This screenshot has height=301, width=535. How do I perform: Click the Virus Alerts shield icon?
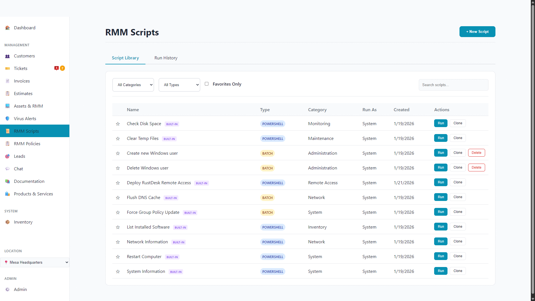[8, 119]
